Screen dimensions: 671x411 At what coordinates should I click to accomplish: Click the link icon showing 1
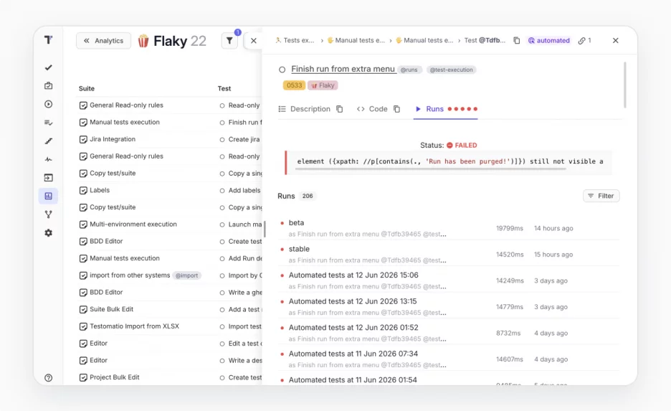pos(584,40)
